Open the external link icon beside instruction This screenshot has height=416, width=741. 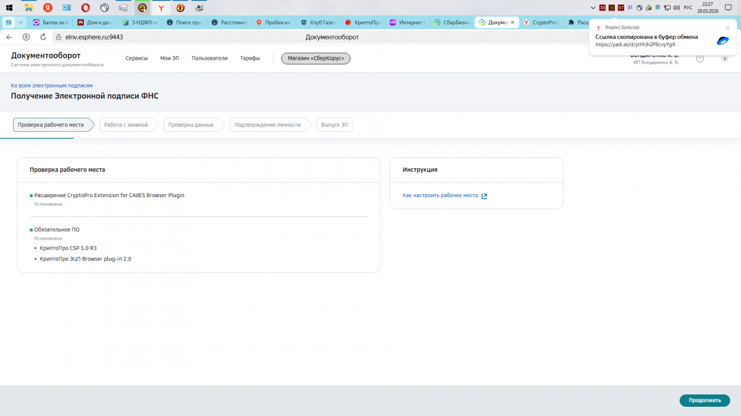484,196
